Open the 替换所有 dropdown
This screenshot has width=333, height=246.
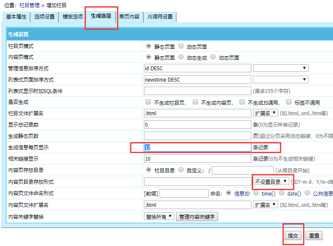coord(159,216)
